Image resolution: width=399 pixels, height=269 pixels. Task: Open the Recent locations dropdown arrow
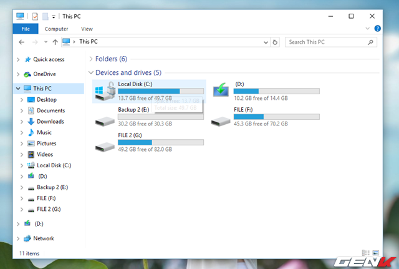pyautogui.click(x=46, y=42)
